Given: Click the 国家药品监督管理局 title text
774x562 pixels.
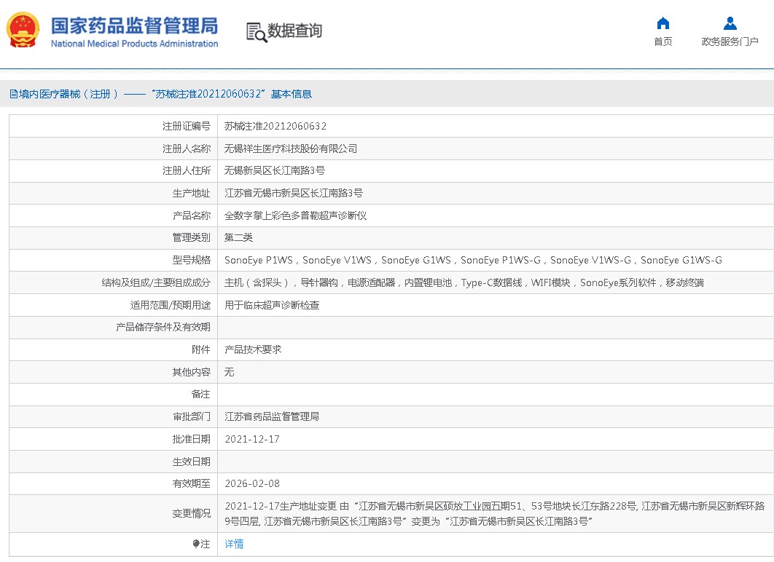Looking at the screenshot, I should click(134, 25).
